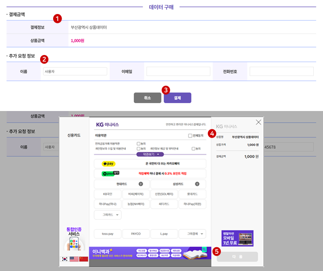The height and width of the screenshot is (271, 323).
Task: Click the plus icon beside 삼성카드
Action: pos(197,184)
